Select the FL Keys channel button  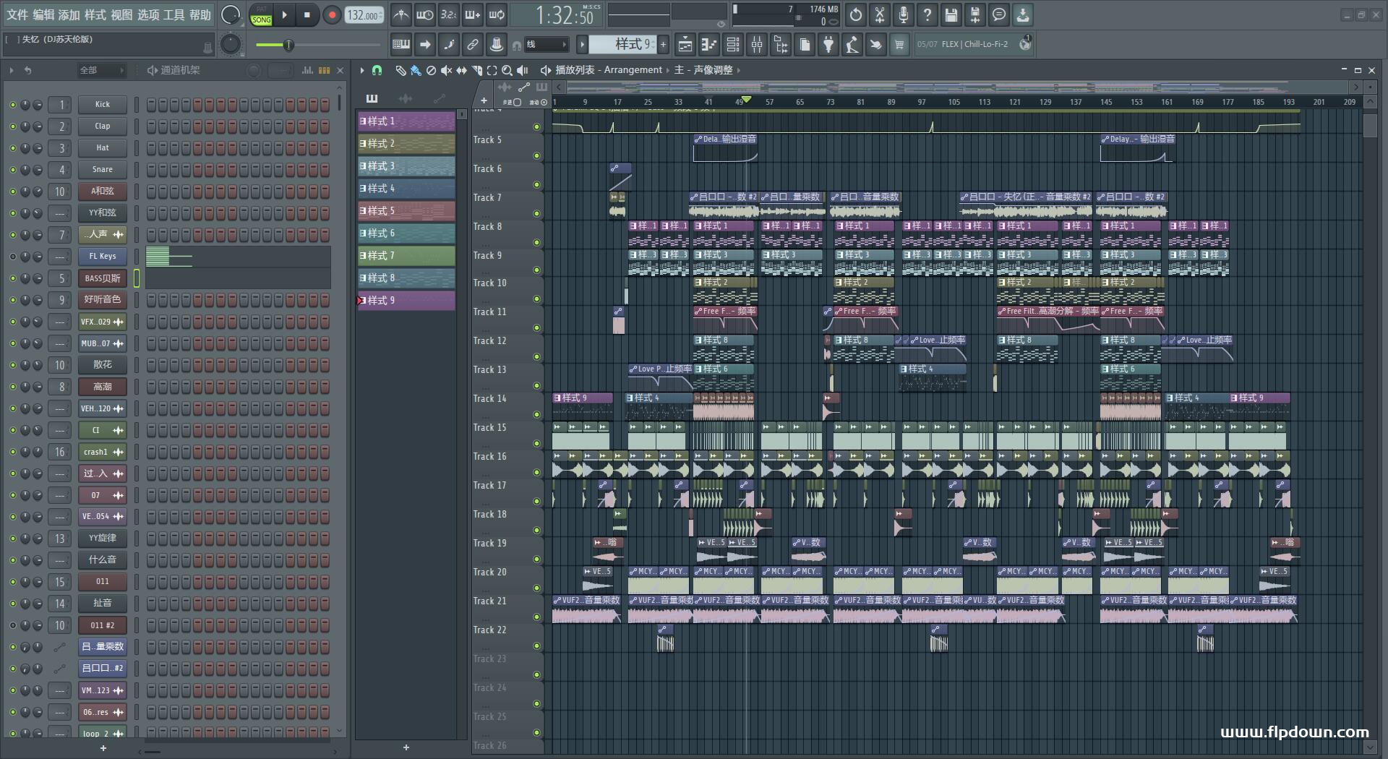(103, 257)
